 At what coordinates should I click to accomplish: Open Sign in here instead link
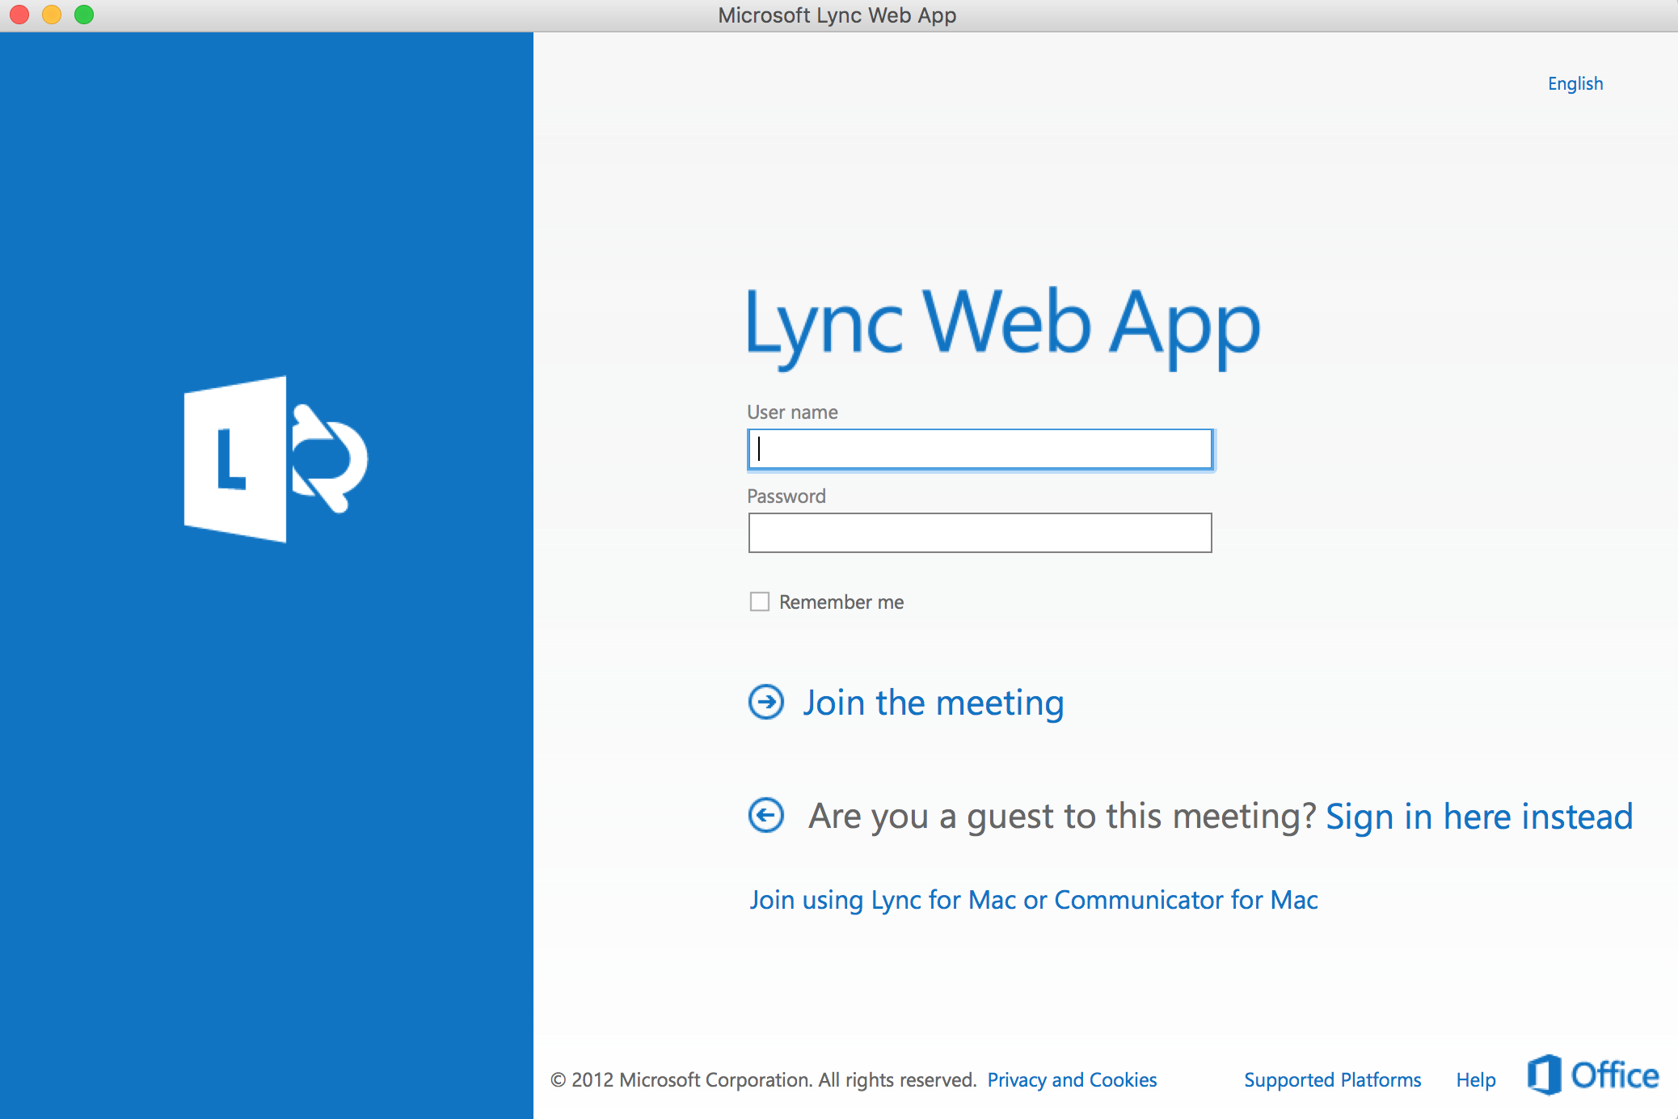[x=1479, y=817]
